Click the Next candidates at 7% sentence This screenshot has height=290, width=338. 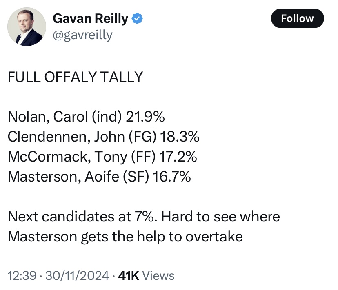tap(82, 217)
